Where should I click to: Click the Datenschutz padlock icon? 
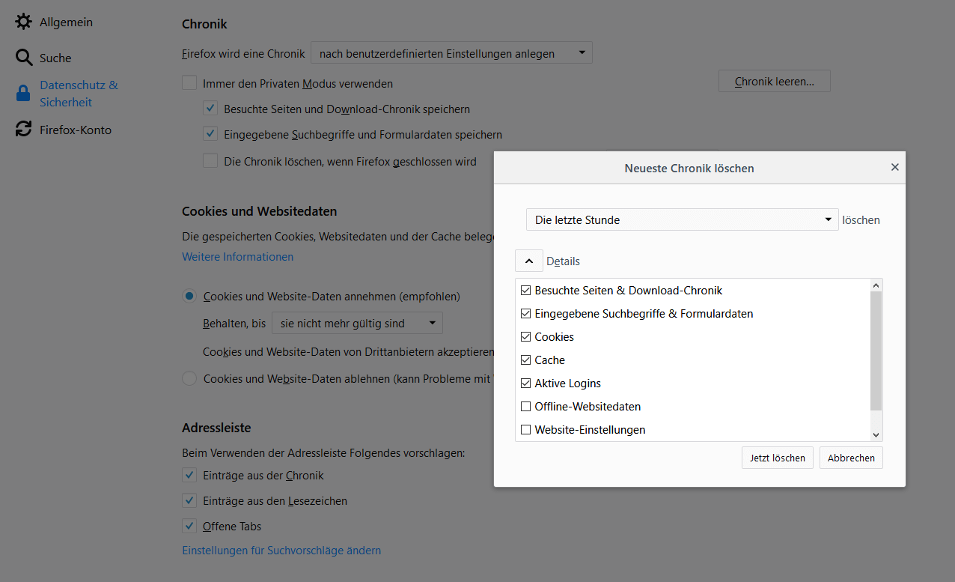point(23,94)
